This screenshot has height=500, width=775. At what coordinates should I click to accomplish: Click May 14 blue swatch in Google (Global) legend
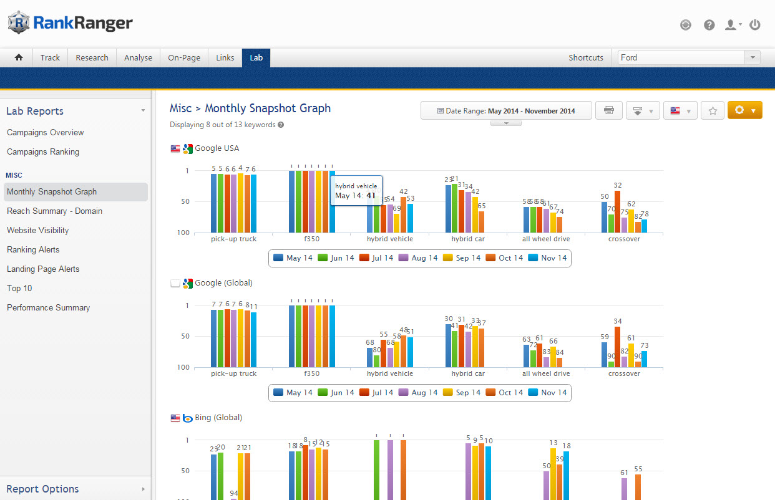pyautogui.click(x=278, y=393)
